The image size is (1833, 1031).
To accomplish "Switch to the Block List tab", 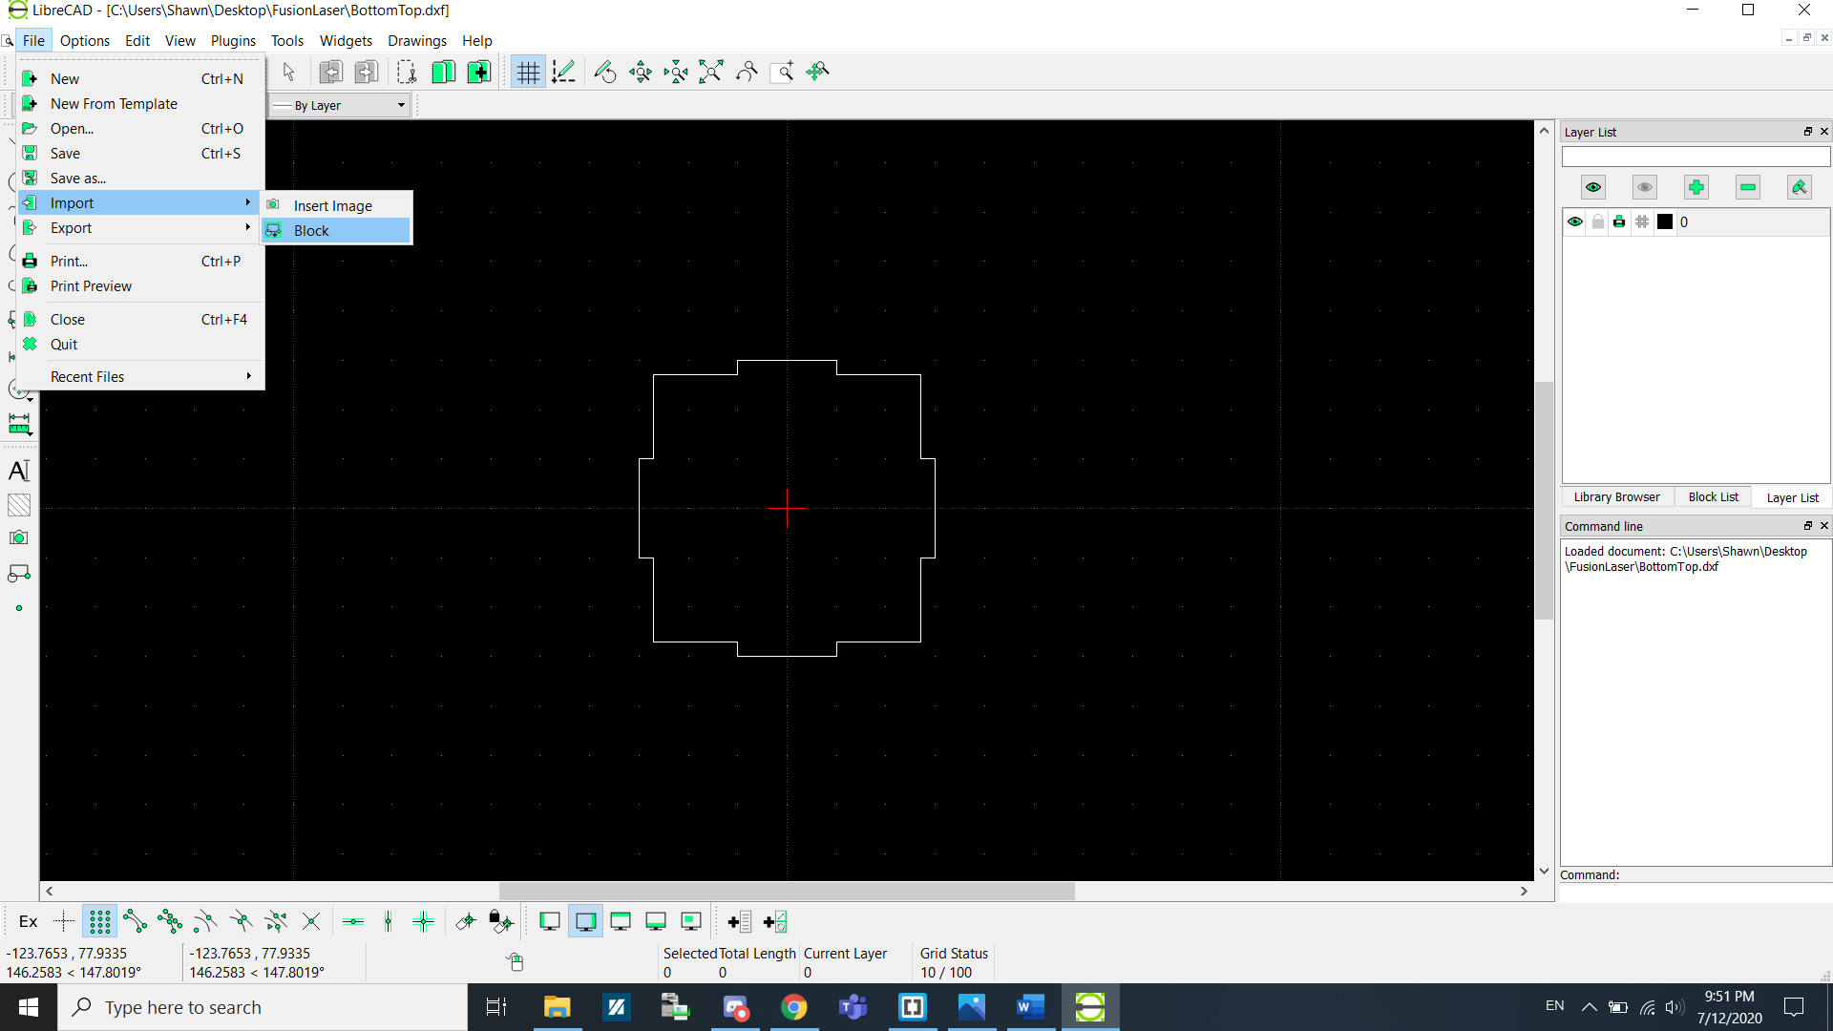I will pos(1713,497).
